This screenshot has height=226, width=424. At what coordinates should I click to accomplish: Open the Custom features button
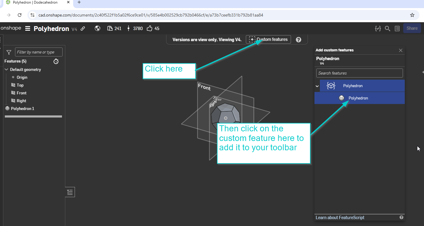268,39
